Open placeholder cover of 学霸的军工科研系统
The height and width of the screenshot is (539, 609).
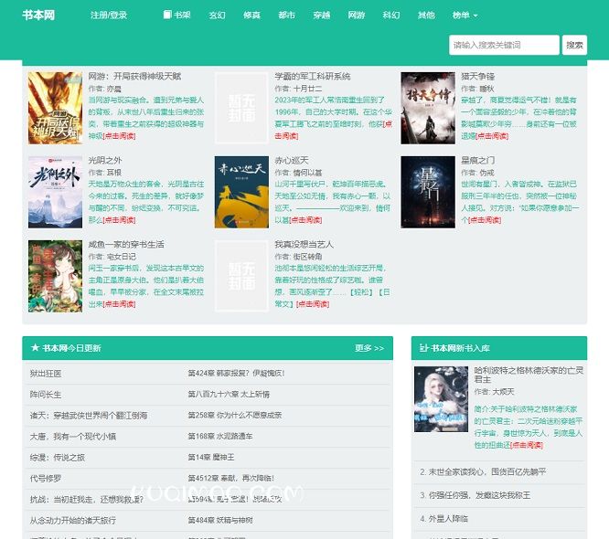tap(241, 108)
